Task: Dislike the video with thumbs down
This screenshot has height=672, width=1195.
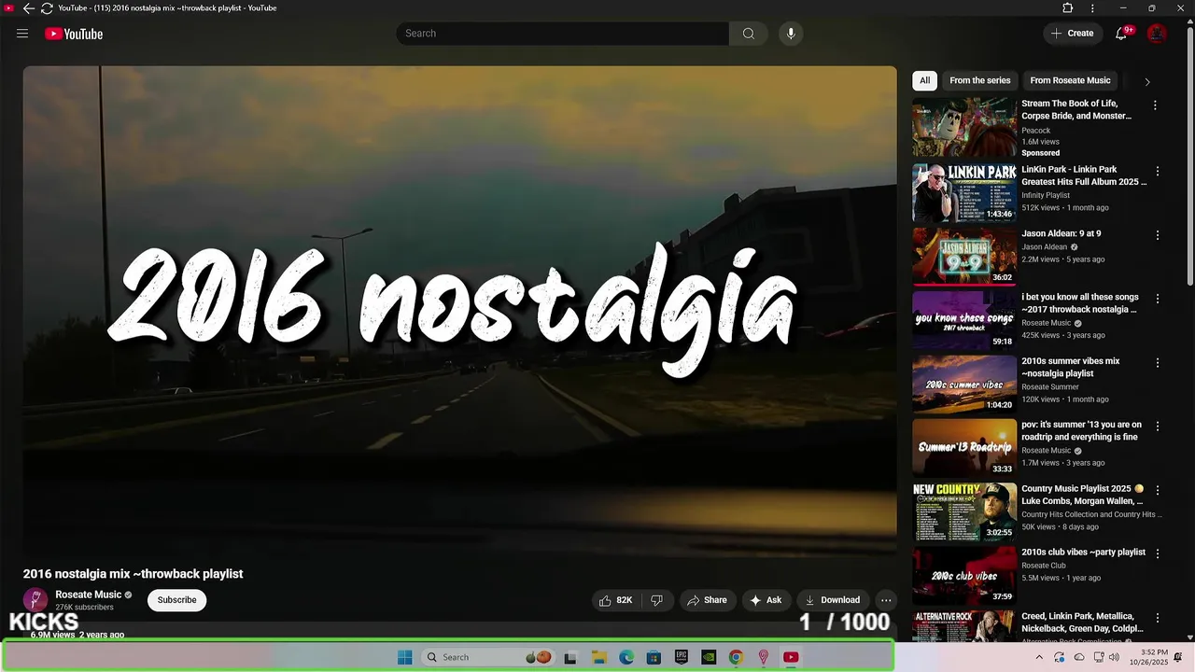Action: (657, 600)
